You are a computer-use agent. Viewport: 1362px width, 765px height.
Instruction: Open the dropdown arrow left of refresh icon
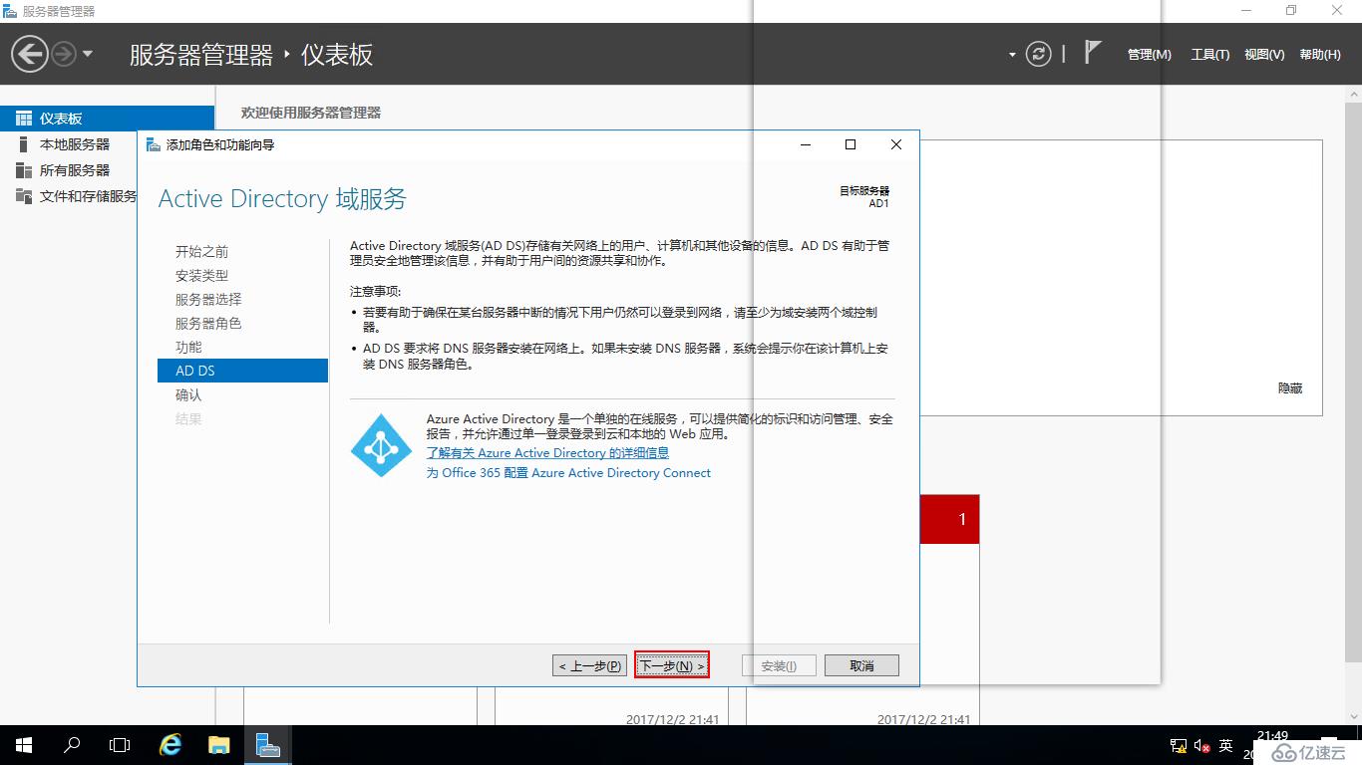(1012, 55)
